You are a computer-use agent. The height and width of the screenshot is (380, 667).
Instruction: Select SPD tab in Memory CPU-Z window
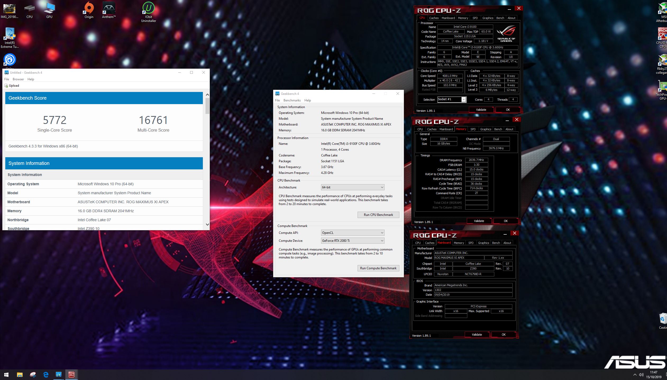(473, 129)
